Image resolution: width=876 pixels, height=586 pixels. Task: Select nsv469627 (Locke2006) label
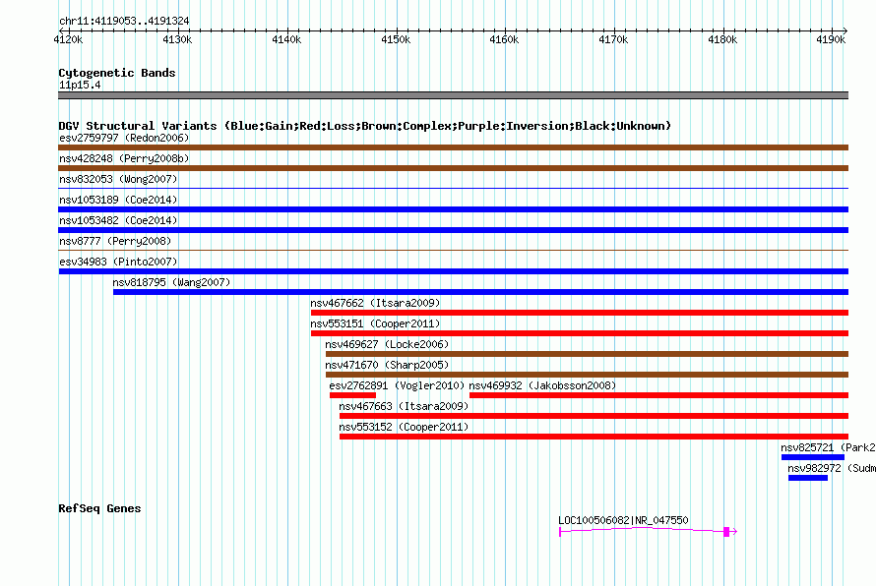tap(387, 344)
